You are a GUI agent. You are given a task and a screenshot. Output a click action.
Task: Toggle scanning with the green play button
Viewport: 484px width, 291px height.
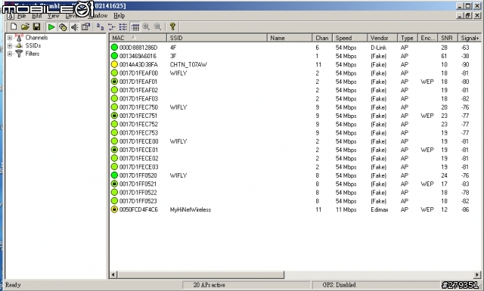[51, 27]
